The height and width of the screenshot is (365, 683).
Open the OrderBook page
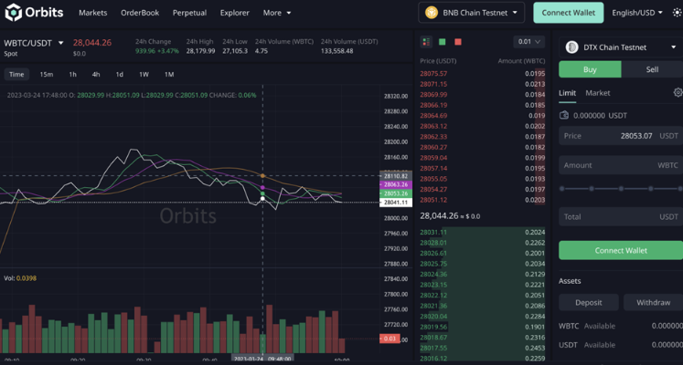tap(140, 13)
